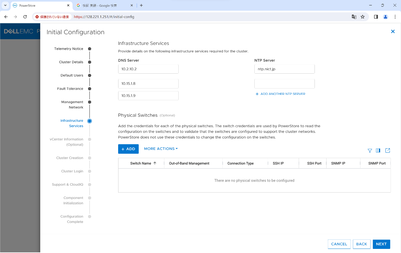Click the Physical Switches heading
This screenshot has height=253, width=401.
point(138,115)
